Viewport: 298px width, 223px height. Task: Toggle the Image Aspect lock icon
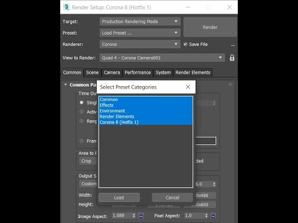point(141,216)
